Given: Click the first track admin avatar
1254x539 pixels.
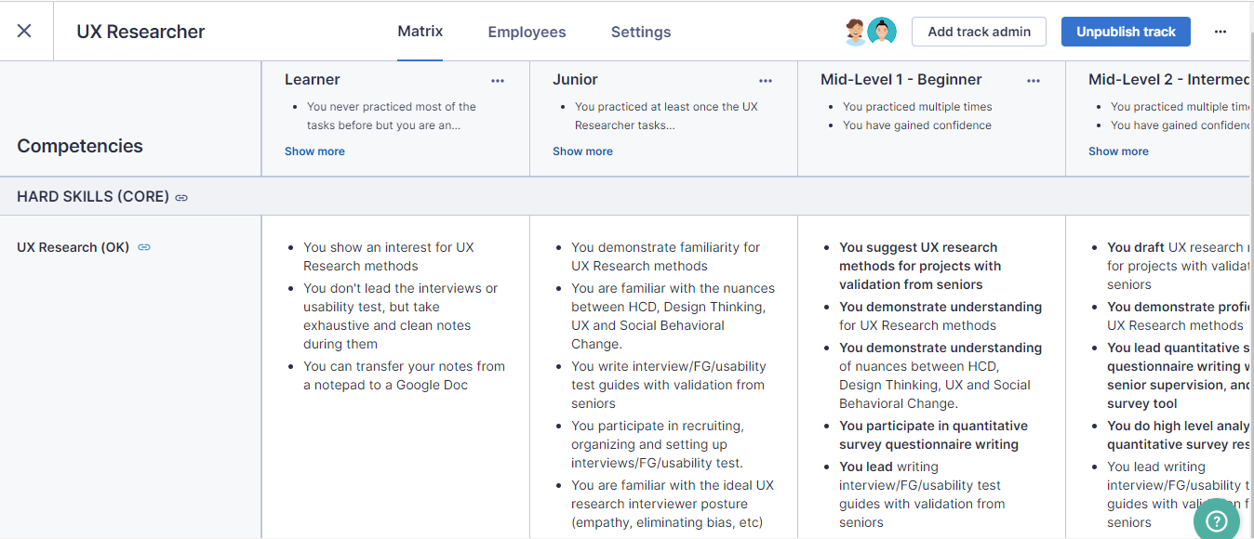Looking at the screenshot, I should click(856, 32).
